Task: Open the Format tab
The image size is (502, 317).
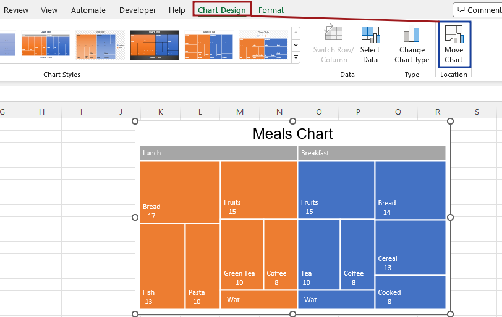Action: [271, 10]
